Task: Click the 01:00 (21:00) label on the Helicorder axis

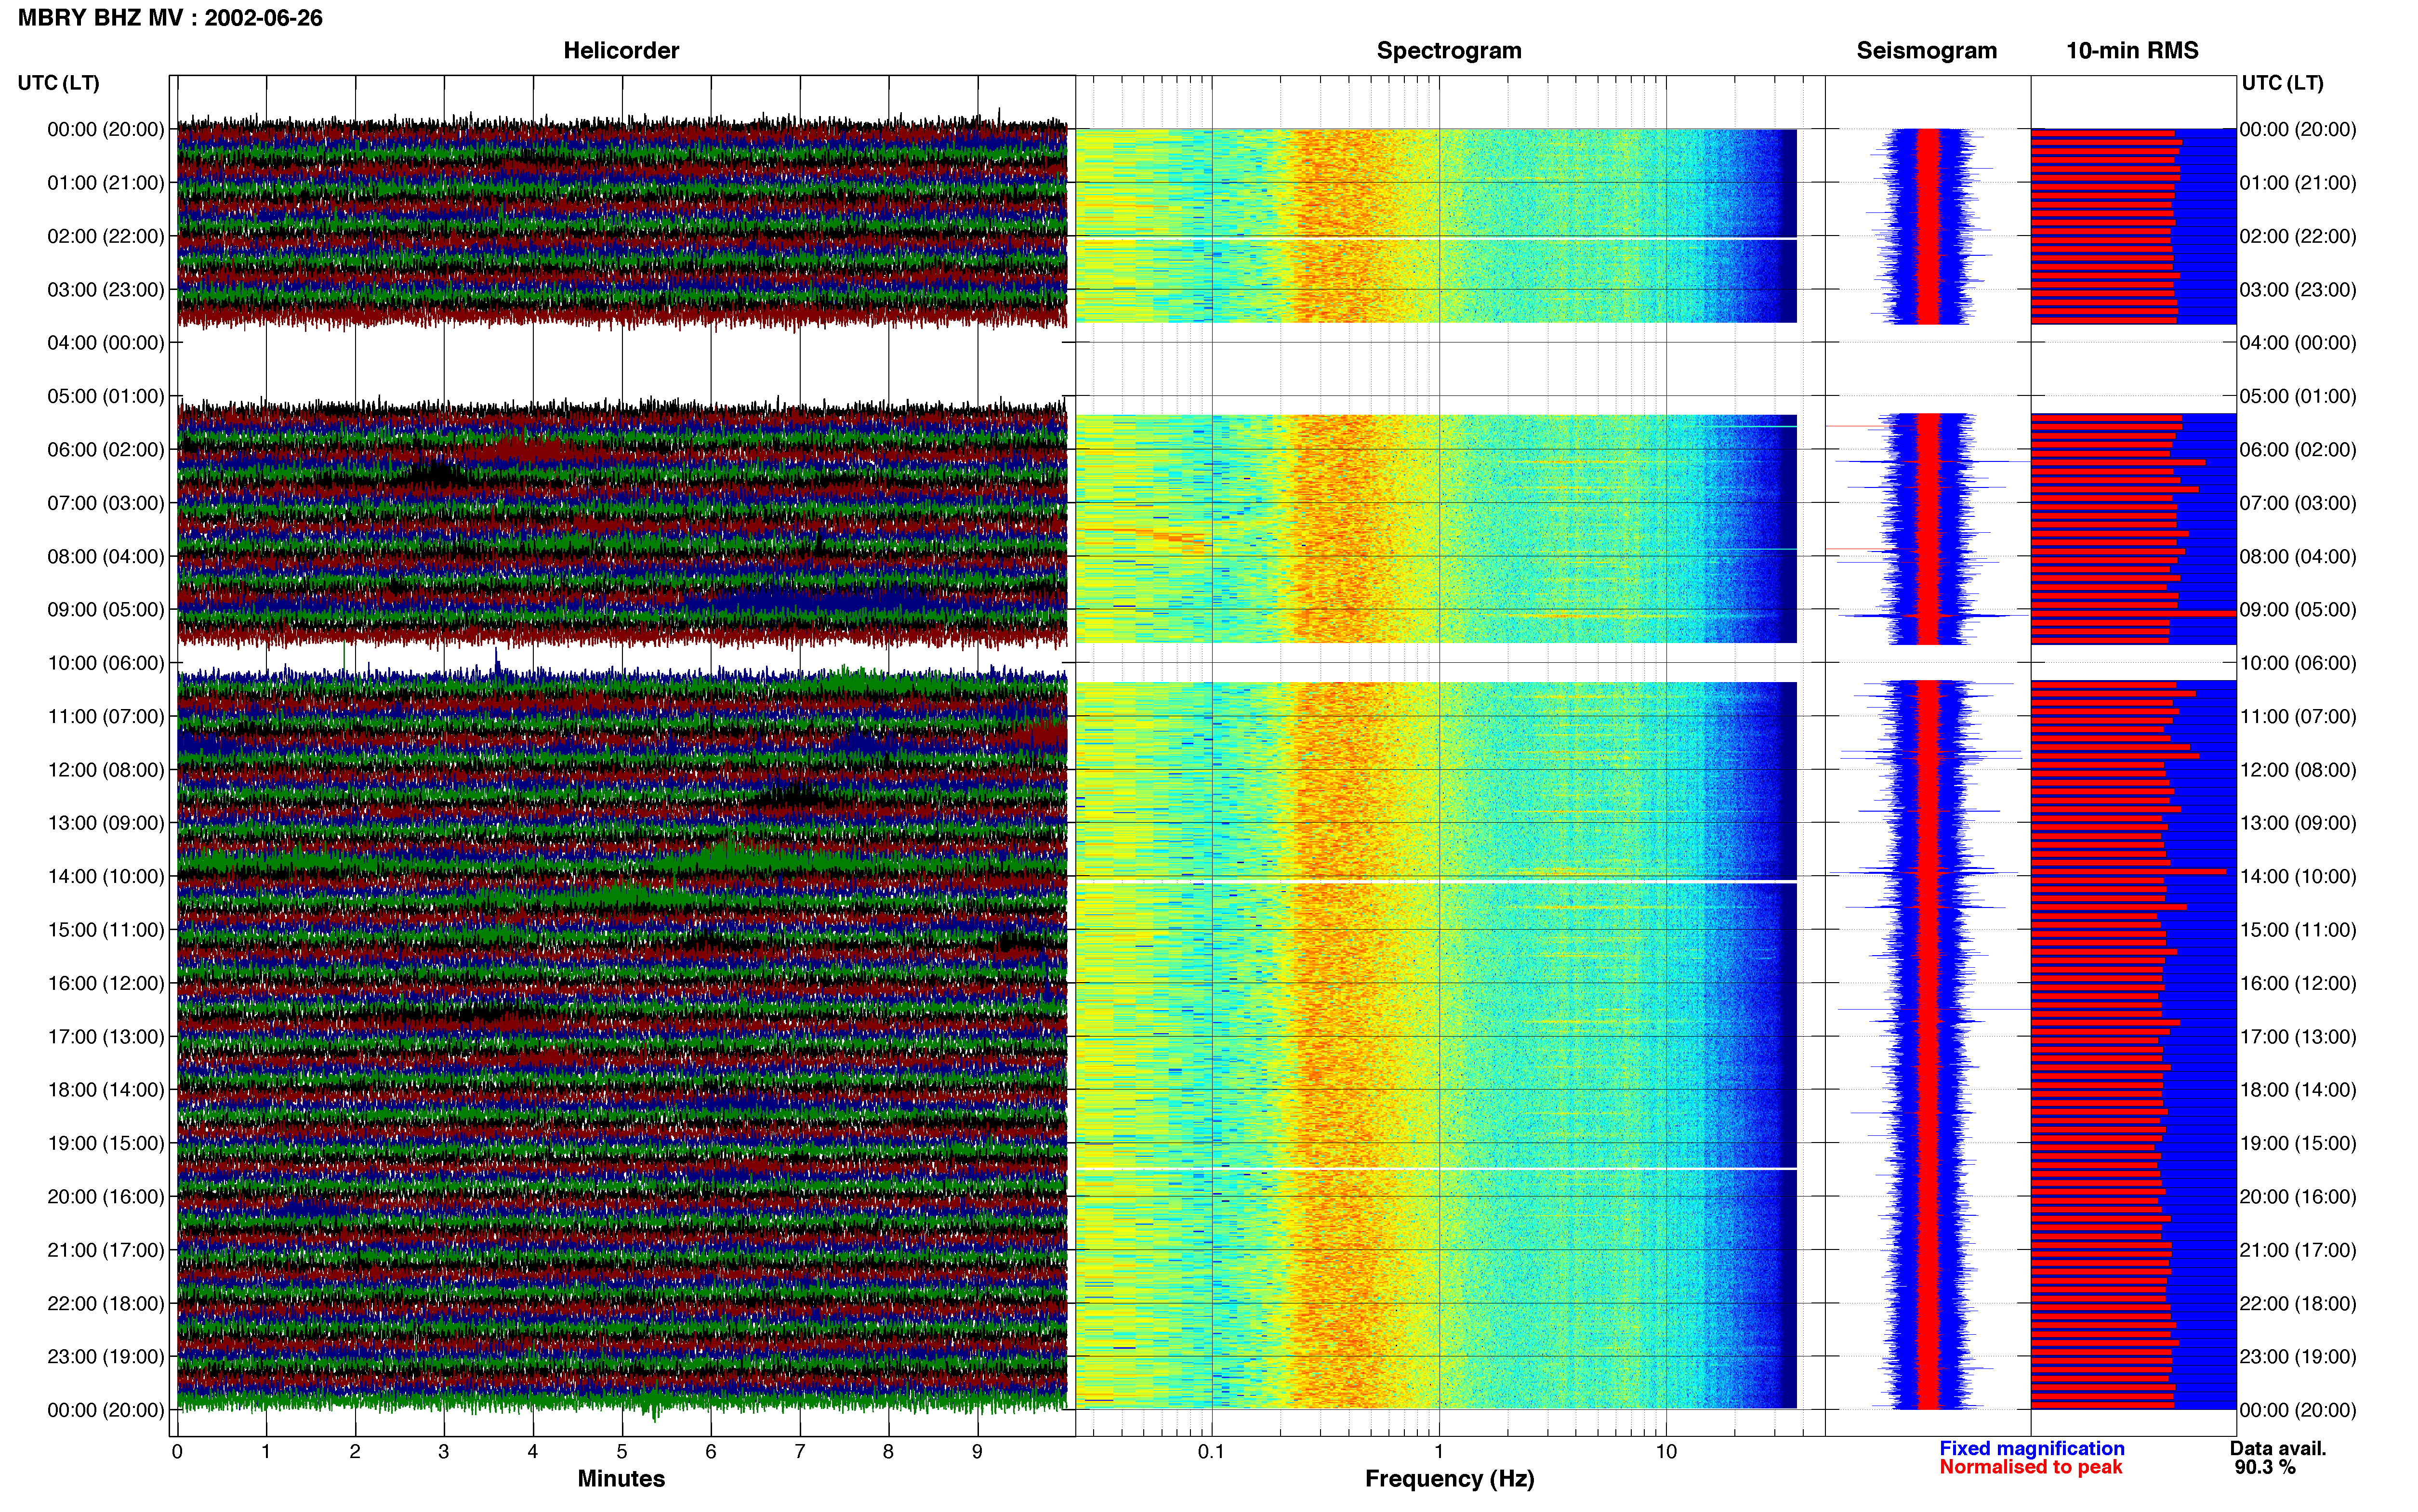Action: coord(106,183)
